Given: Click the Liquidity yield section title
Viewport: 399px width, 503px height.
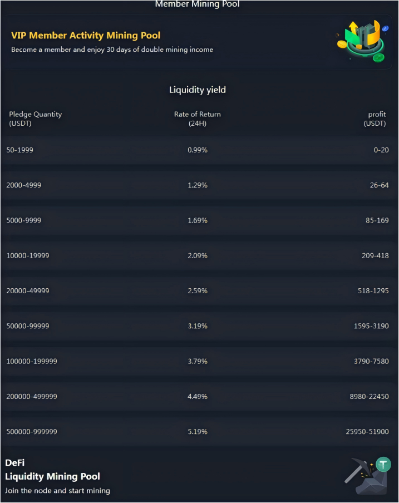Looking at the screenshot, I should (x=197, y=90).
